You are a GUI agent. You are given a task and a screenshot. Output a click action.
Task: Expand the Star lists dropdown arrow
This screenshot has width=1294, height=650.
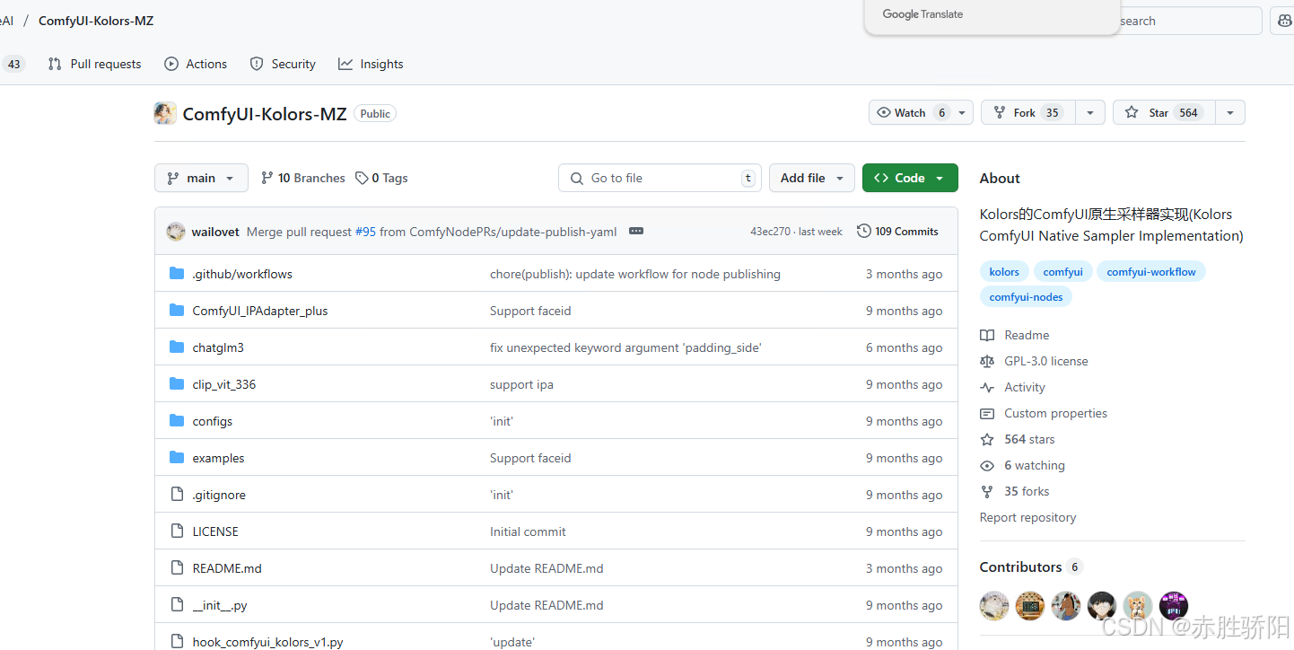[1230, 112]
